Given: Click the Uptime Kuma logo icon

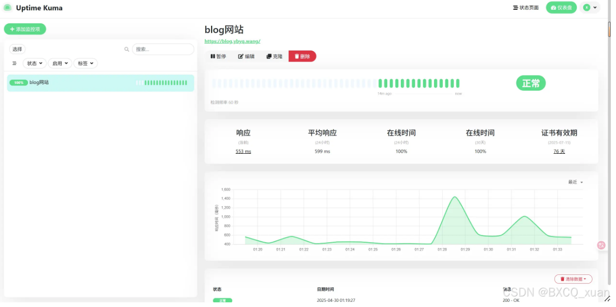Looking at the screenshot, I should (7, 7).
